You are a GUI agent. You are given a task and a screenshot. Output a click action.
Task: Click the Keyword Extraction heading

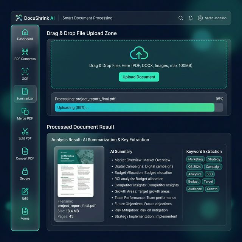tap(204, 152)
